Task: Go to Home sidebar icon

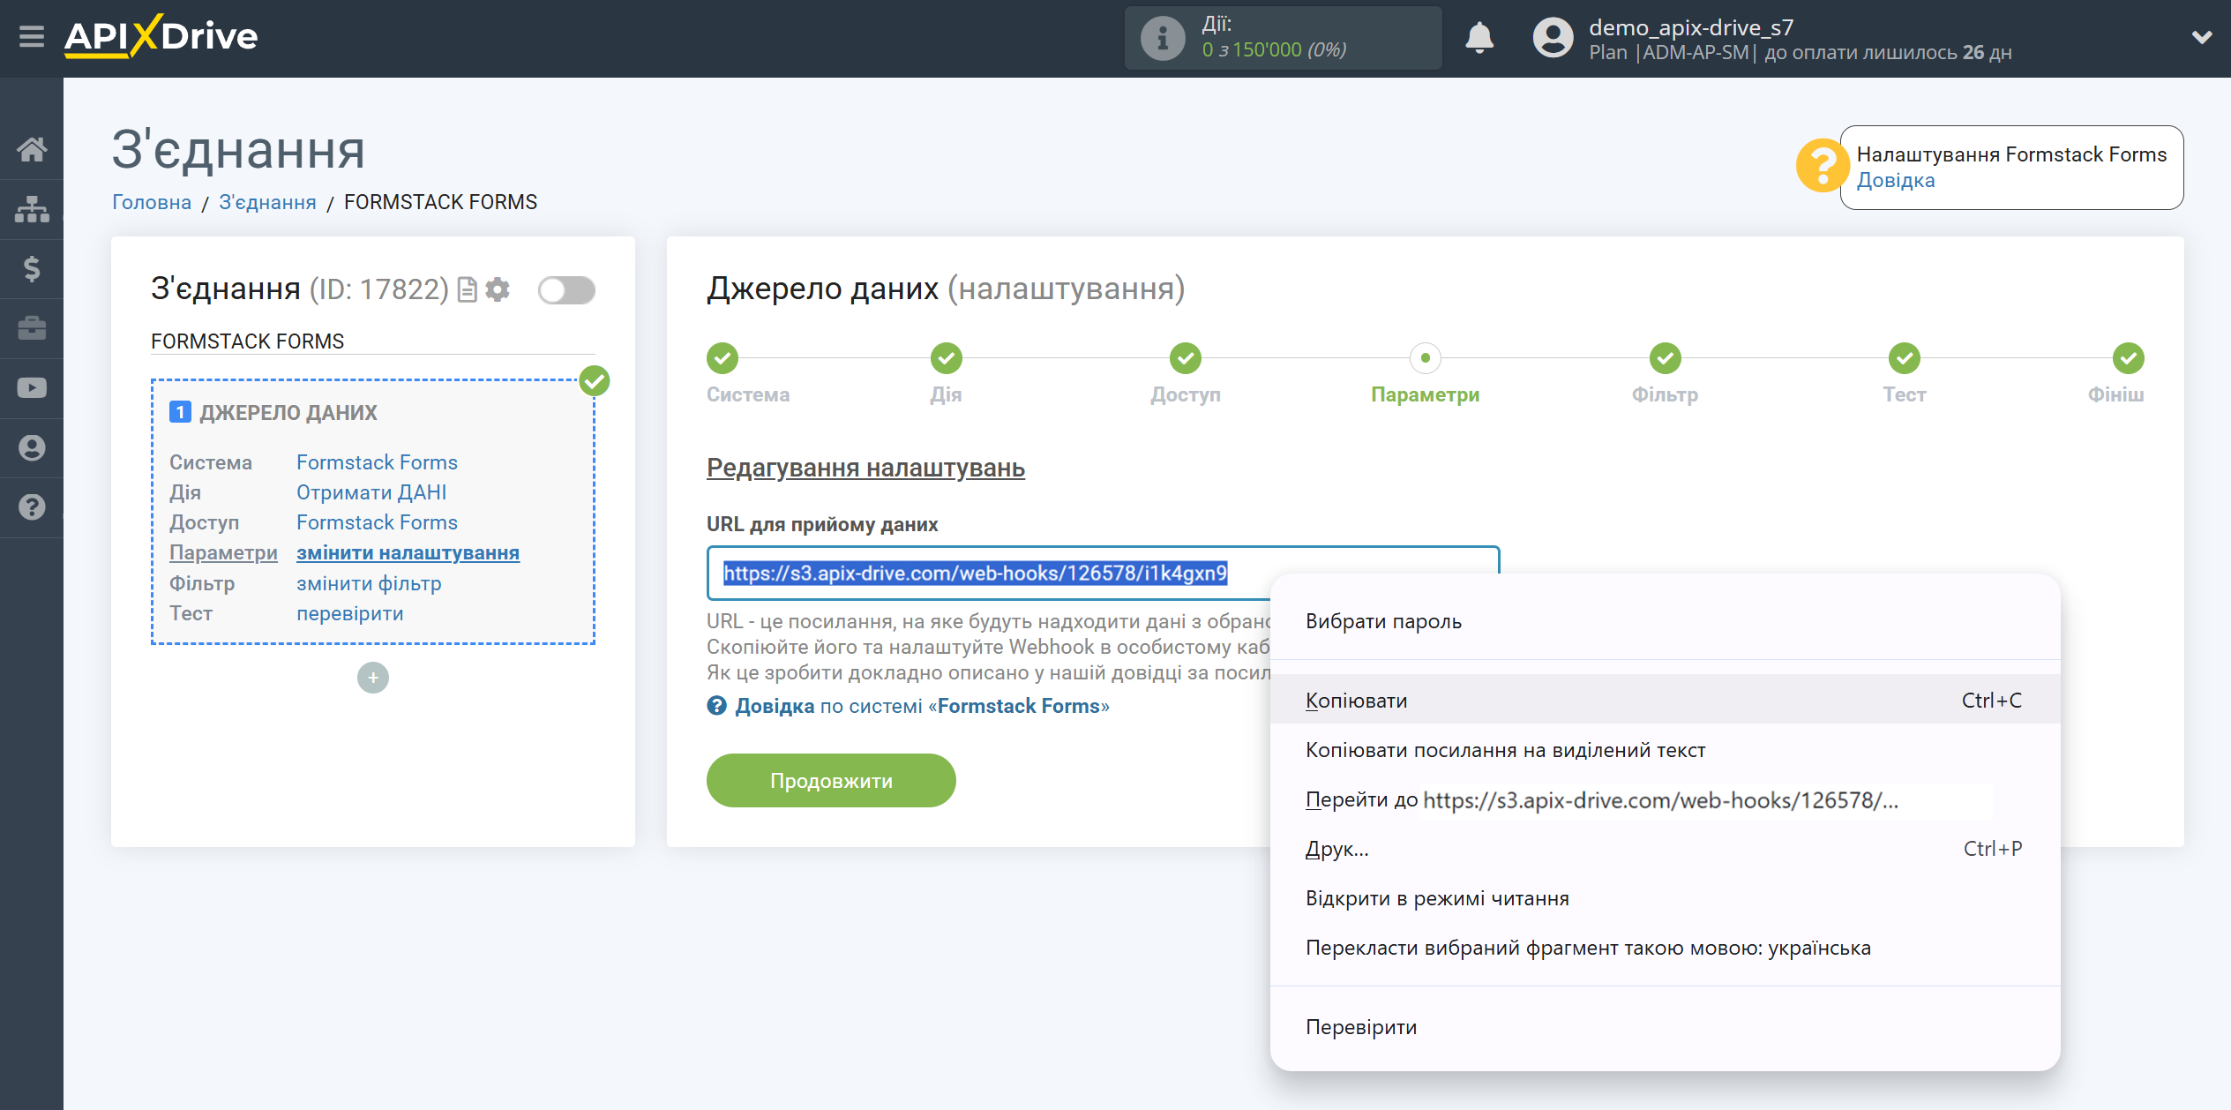Action: (x=32, y=149)
